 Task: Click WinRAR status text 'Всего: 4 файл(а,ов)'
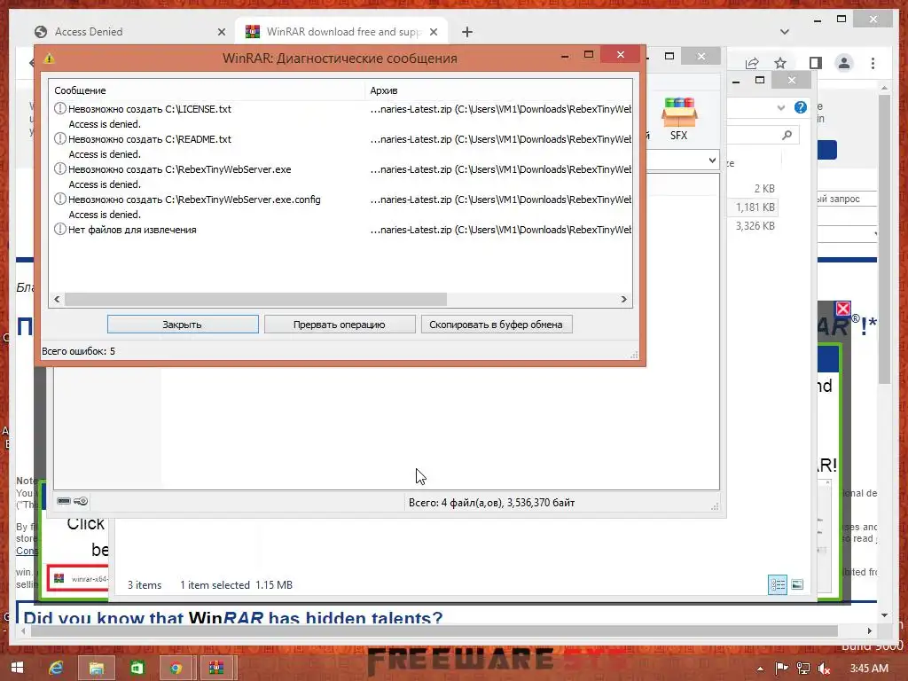tap(491, 503)
